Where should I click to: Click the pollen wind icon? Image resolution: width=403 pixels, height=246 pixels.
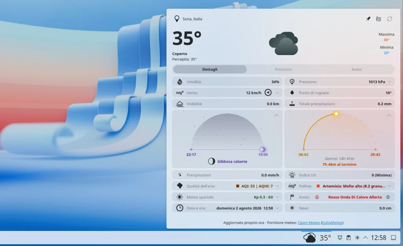(x=292, y=186)
